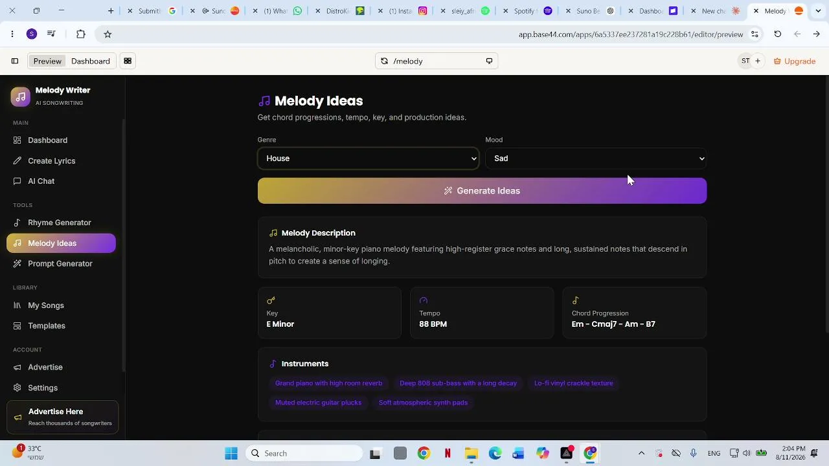Open the Windows Start button
Viewport: 829px width, 466px height.
point(231,454)
